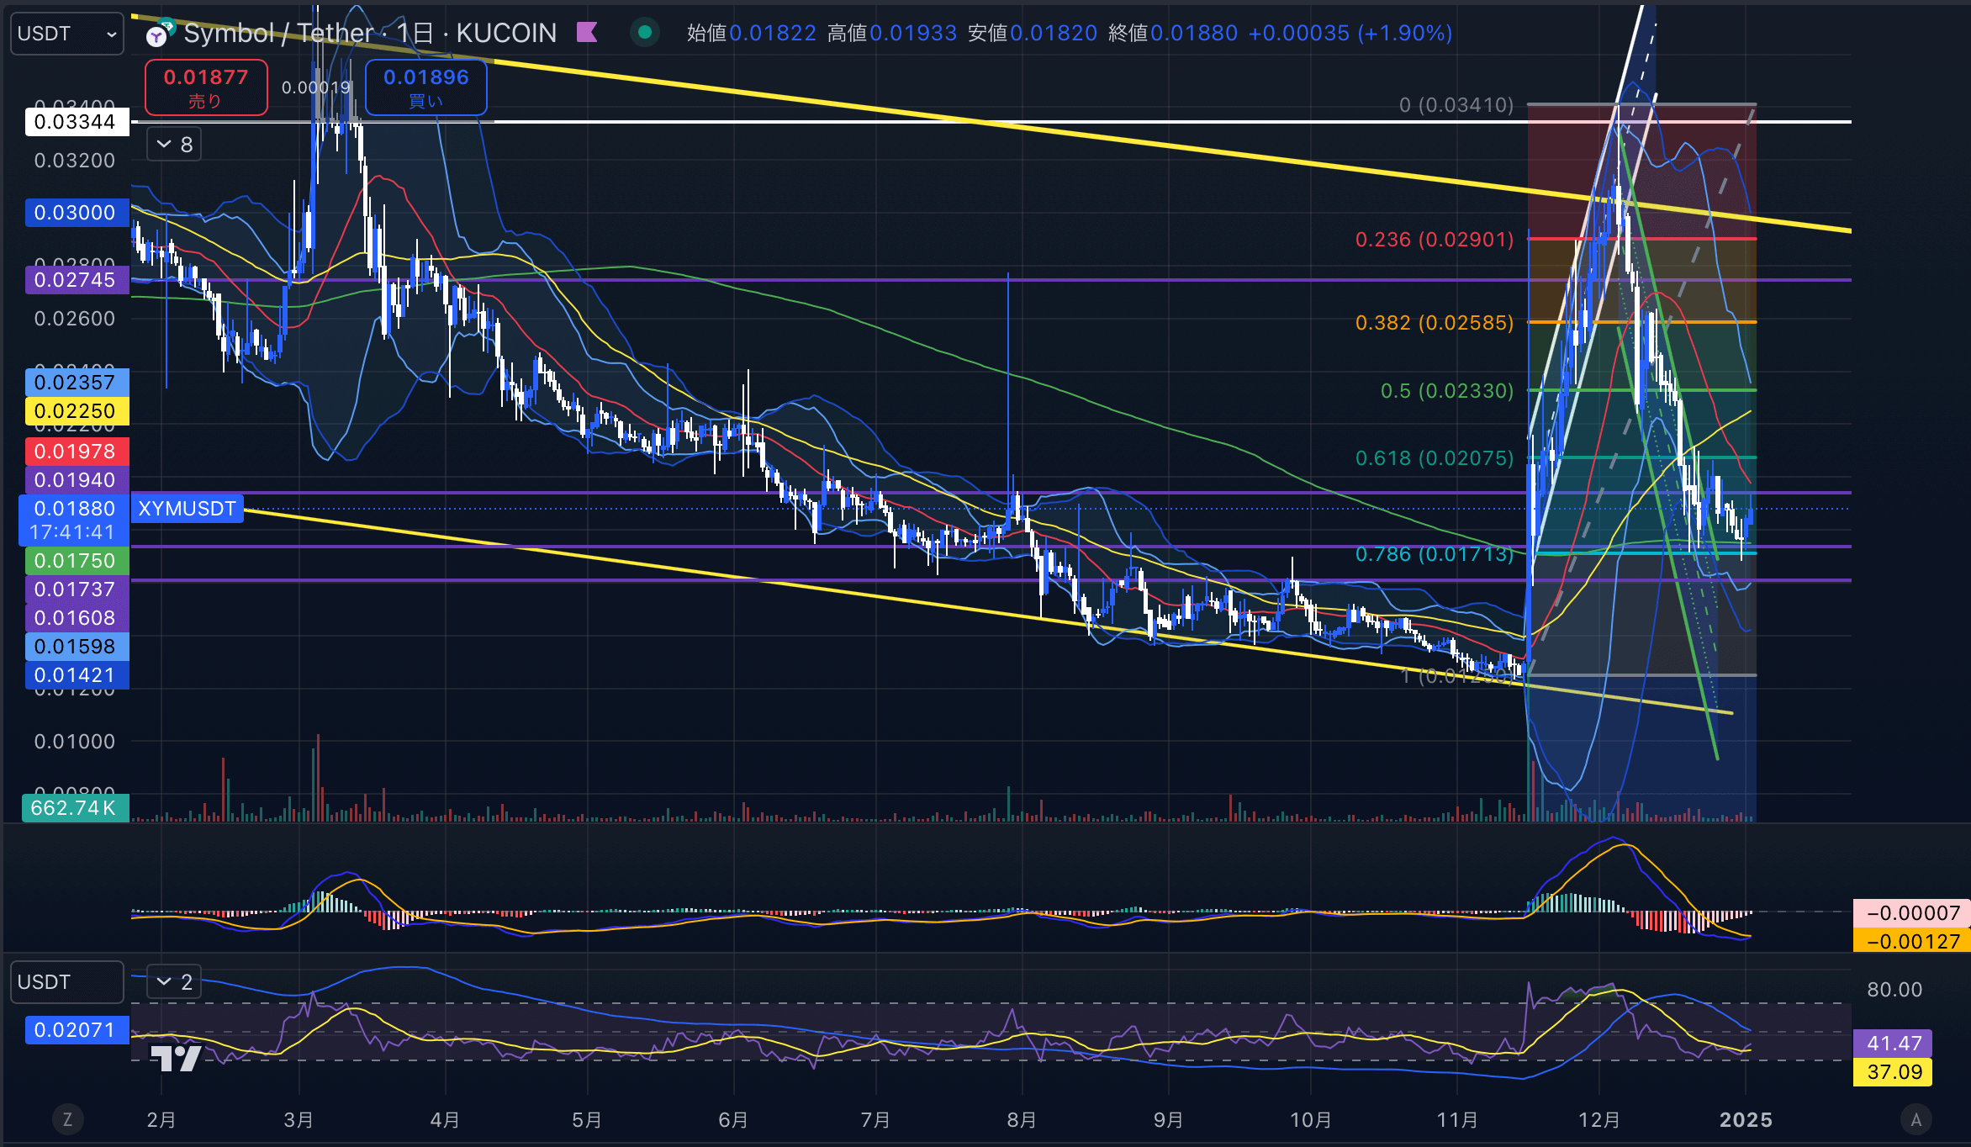Click the closing price 終値 0.01880 value
This screenshot has height=1147, width=1971.
tap(1194, 33)
